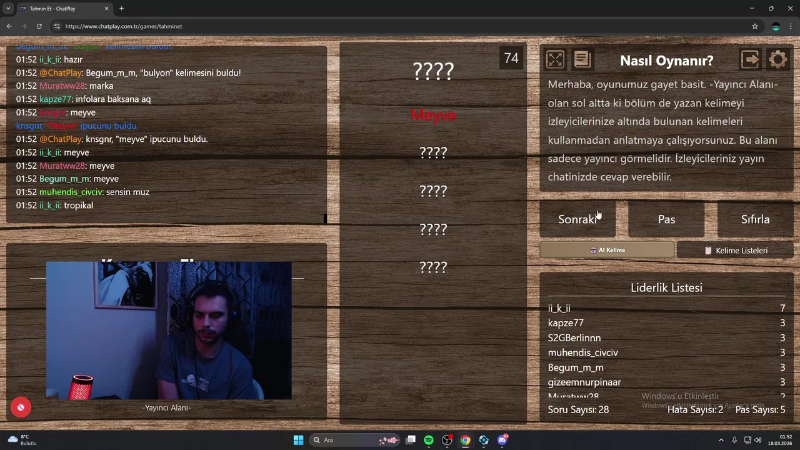The height and width of the screenshot is (450, 800).
Task: Open the Chrome profile avatar
Action: [x=776, y=26]
